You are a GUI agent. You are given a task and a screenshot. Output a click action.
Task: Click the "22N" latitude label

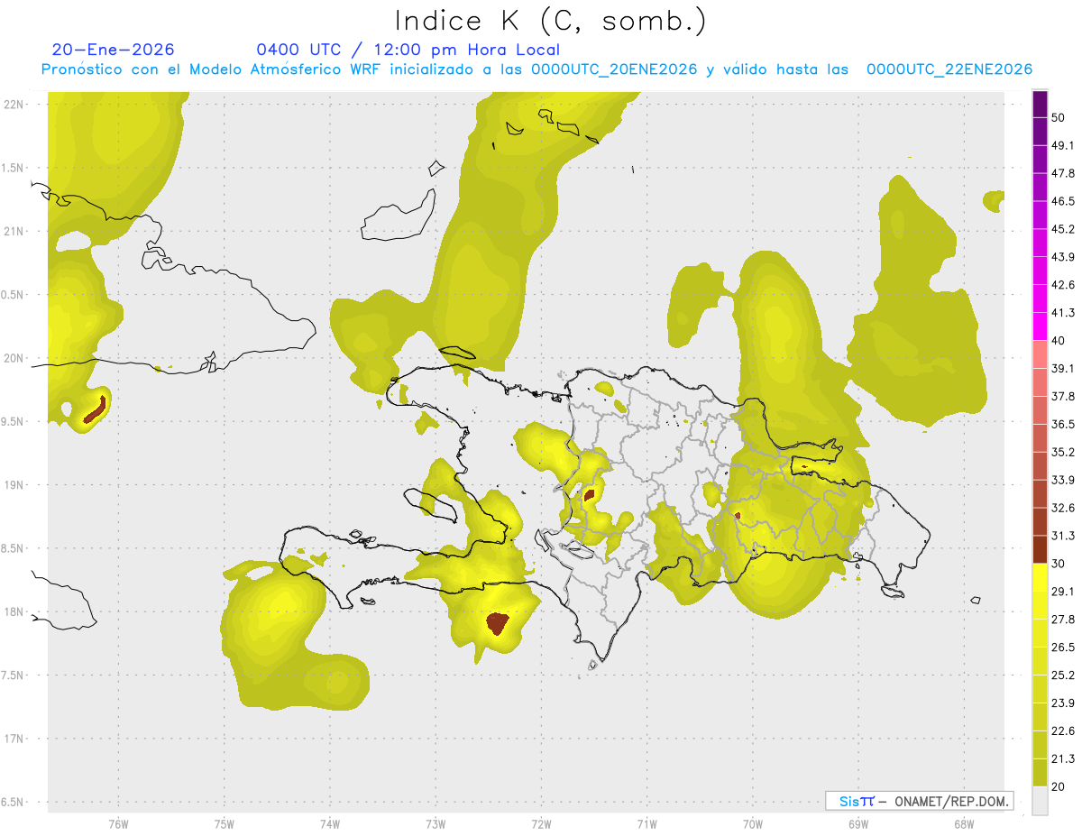click(14, 105)
